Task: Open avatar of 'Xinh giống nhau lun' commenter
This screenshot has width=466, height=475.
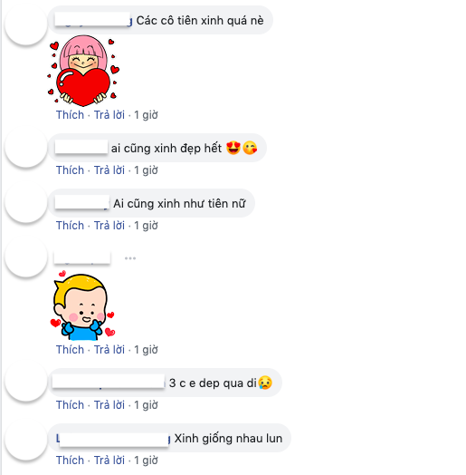Action: (x=26, y=439)
